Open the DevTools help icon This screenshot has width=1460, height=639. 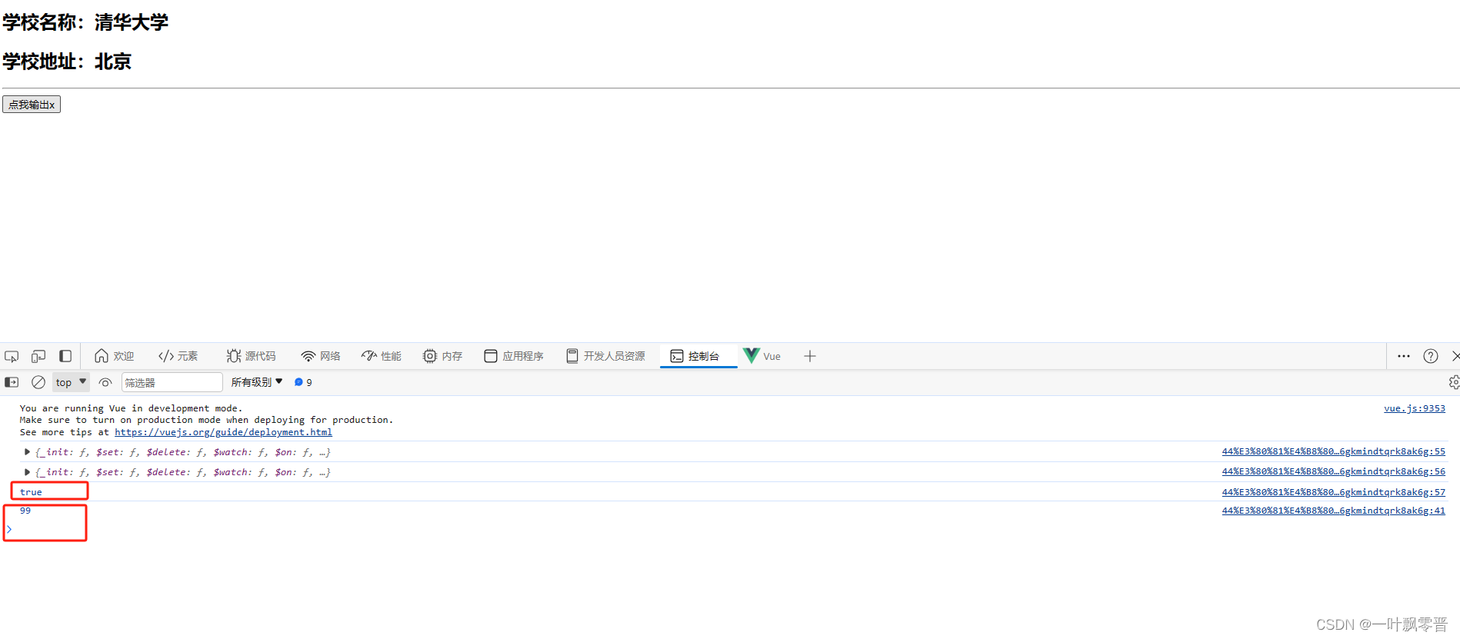(x=1431, y=356)
